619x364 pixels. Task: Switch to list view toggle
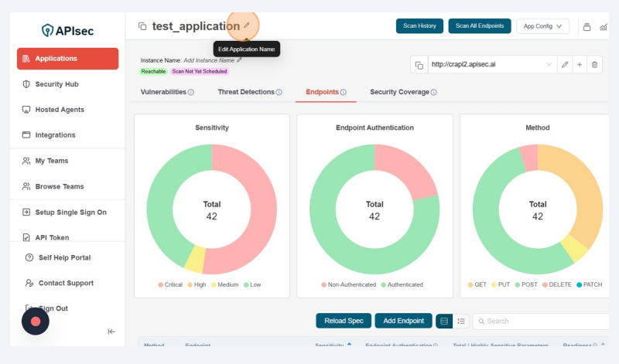461,321
